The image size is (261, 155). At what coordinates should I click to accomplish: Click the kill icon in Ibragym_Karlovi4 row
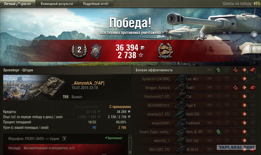253,87
